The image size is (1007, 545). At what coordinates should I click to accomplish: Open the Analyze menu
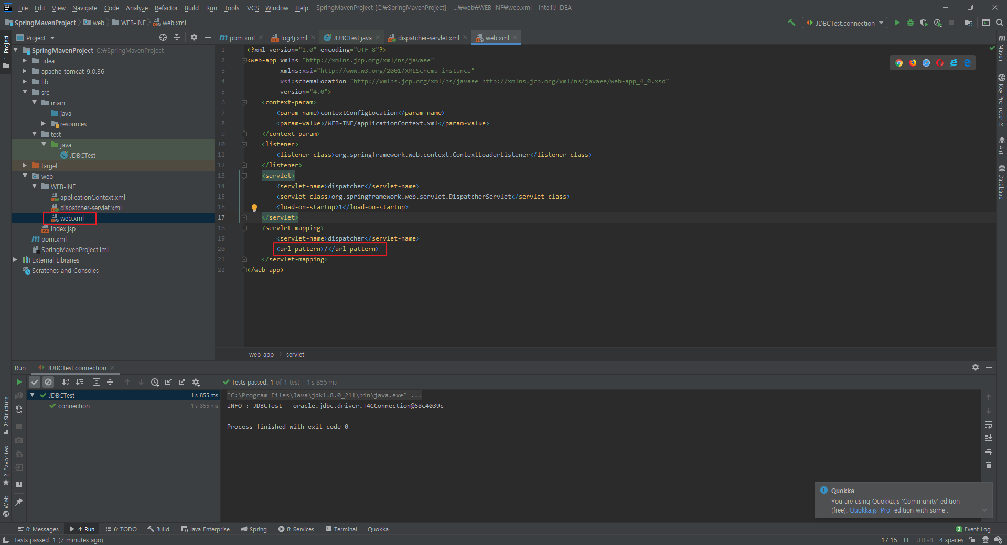tap(136, 8)
